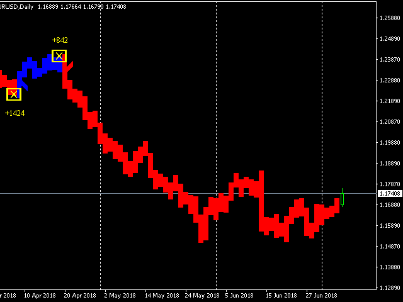The image size is (403, 302).
Task: Click the current price label 1.17408
Action: pyautogui.click(x=390, y=193)
